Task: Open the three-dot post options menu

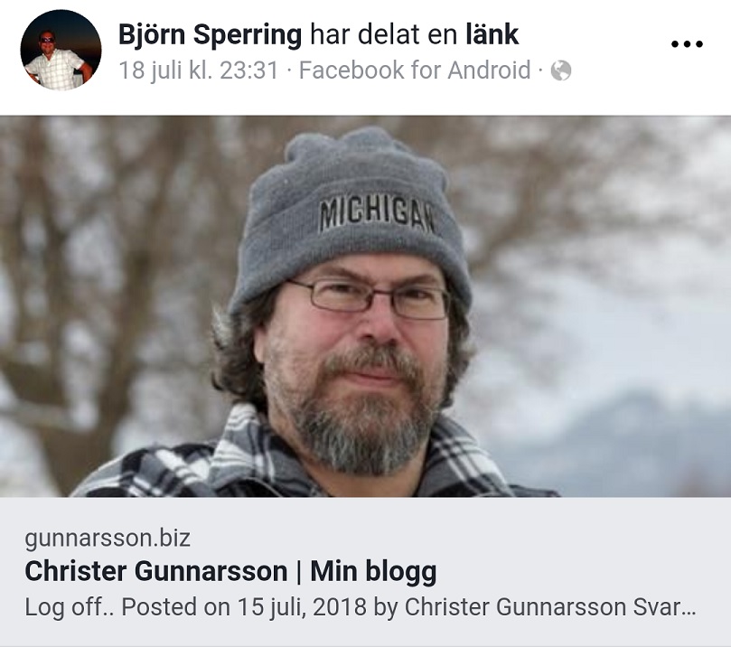Action: click(x=687, y=44)
